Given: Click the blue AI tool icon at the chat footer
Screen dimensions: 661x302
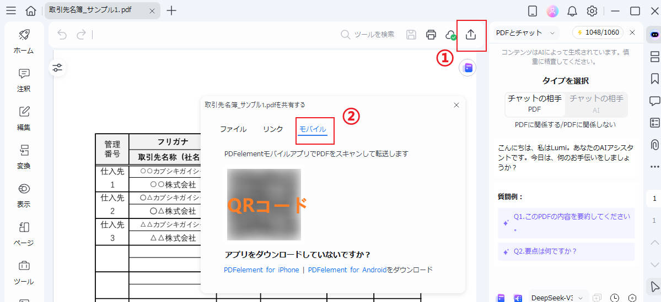Looking at the screenshot, I should pos(518,298).
